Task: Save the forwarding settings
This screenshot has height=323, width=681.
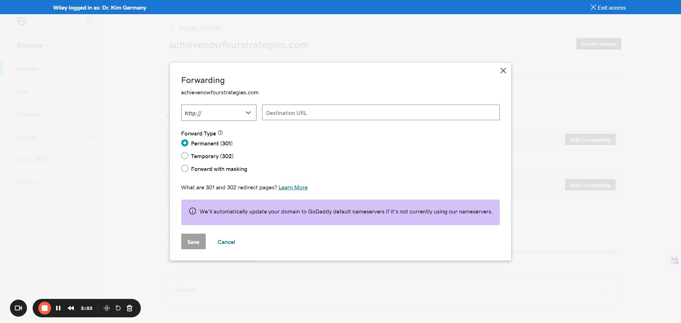Action: (x=193, y=241)
